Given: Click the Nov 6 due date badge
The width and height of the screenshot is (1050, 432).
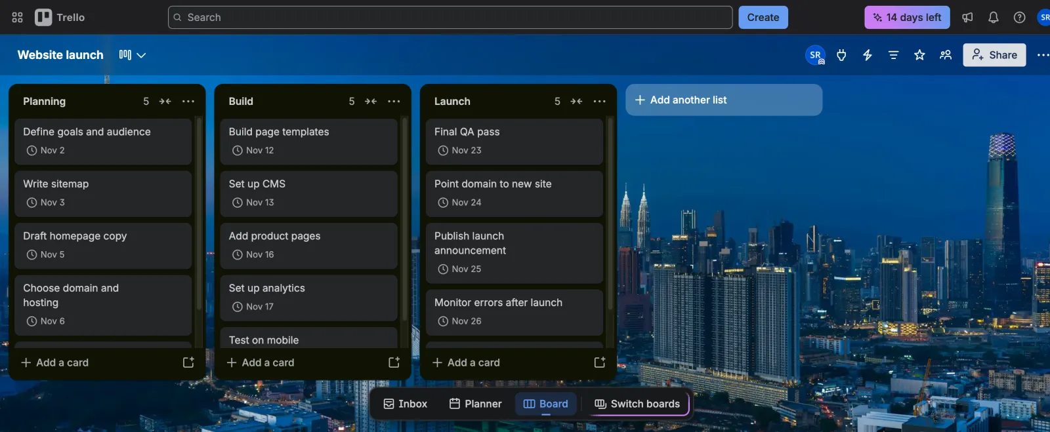Looking at the screenshot, I should coord(45,321).
